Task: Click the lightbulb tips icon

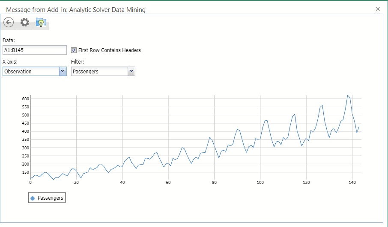Action: [x=41, y=23]
